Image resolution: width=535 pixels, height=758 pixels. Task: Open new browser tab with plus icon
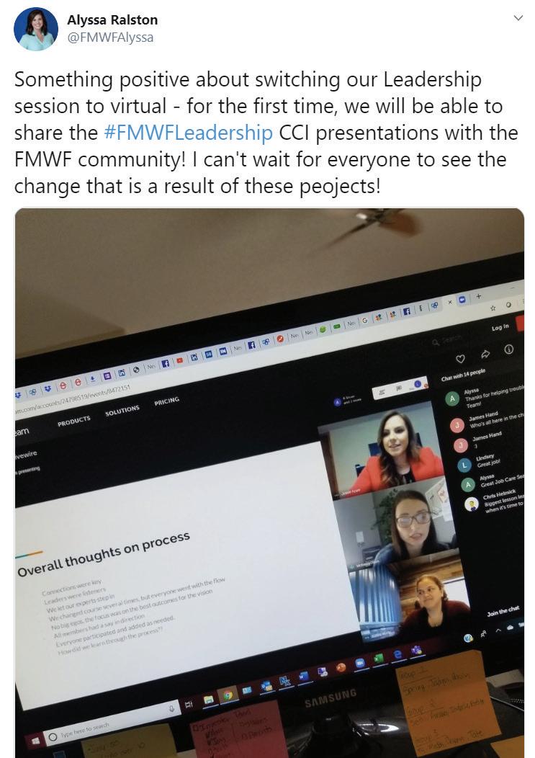click(x=478, y=296)
